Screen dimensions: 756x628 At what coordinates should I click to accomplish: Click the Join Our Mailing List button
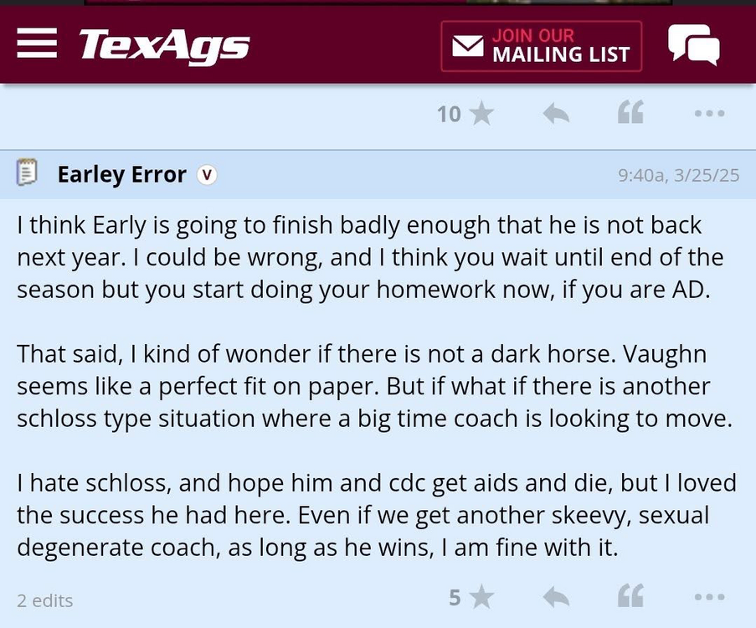[542, 46]
